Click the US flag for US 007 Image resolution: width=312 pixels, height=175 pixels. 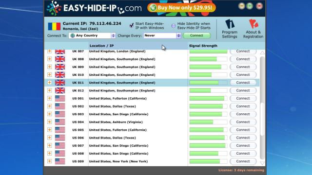[60, 145]
